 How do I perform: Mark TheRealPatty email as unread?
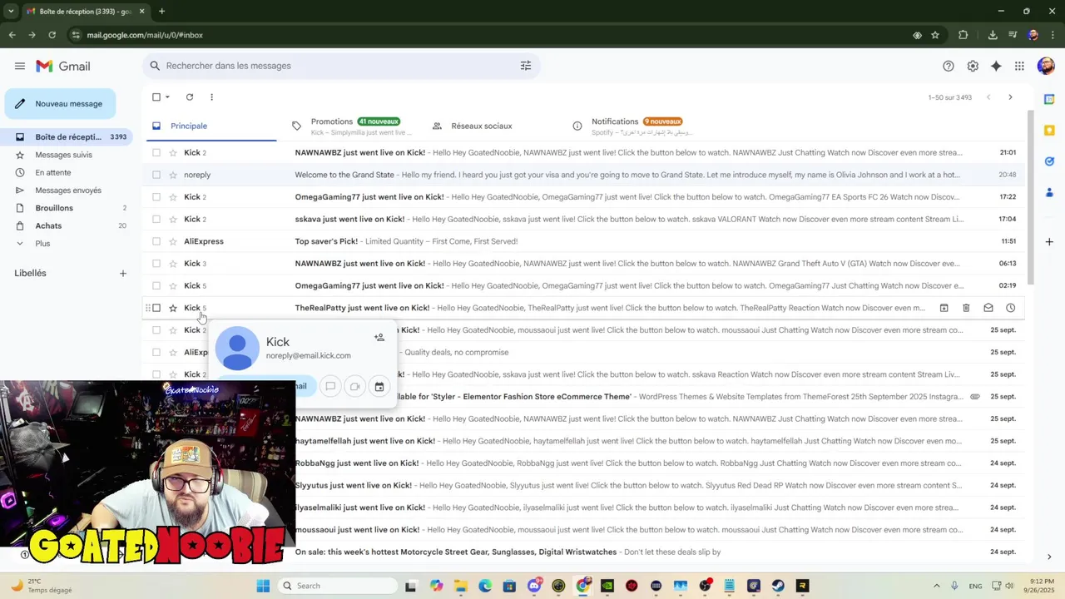pos(988,308)
